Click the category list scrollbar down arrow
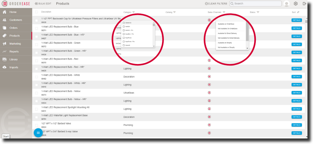The height and width of the screenshot is (144, 313). (x=154, y=46)
